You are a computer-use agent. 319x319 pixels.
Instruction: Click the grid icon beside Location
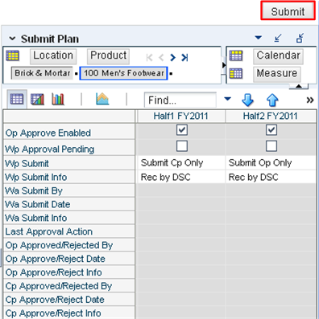click(12, 55)
